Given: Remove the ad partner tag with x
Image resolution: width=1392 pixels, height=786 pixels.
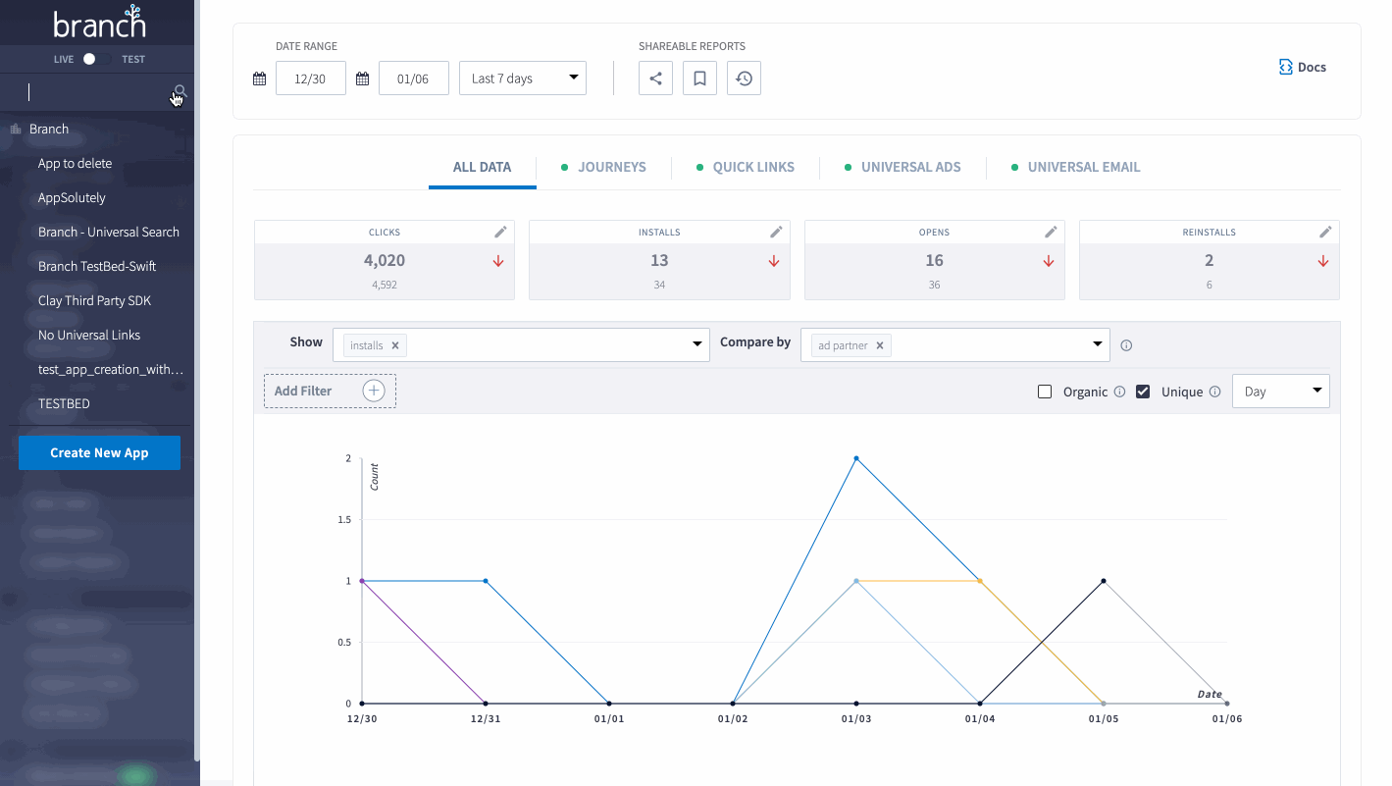Looking at the screenshot, I should coord(880,345).
